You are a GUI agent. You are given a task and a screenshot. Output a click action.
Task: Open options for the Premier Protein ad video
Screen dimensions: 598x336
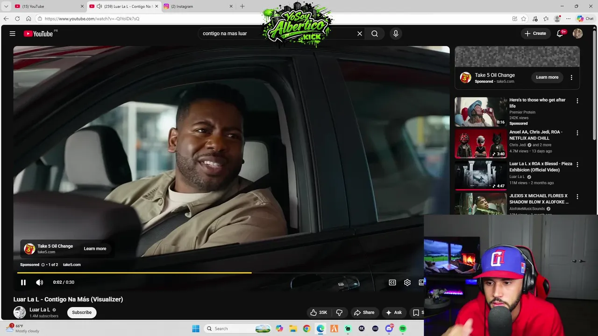click(x=577, y=101)
